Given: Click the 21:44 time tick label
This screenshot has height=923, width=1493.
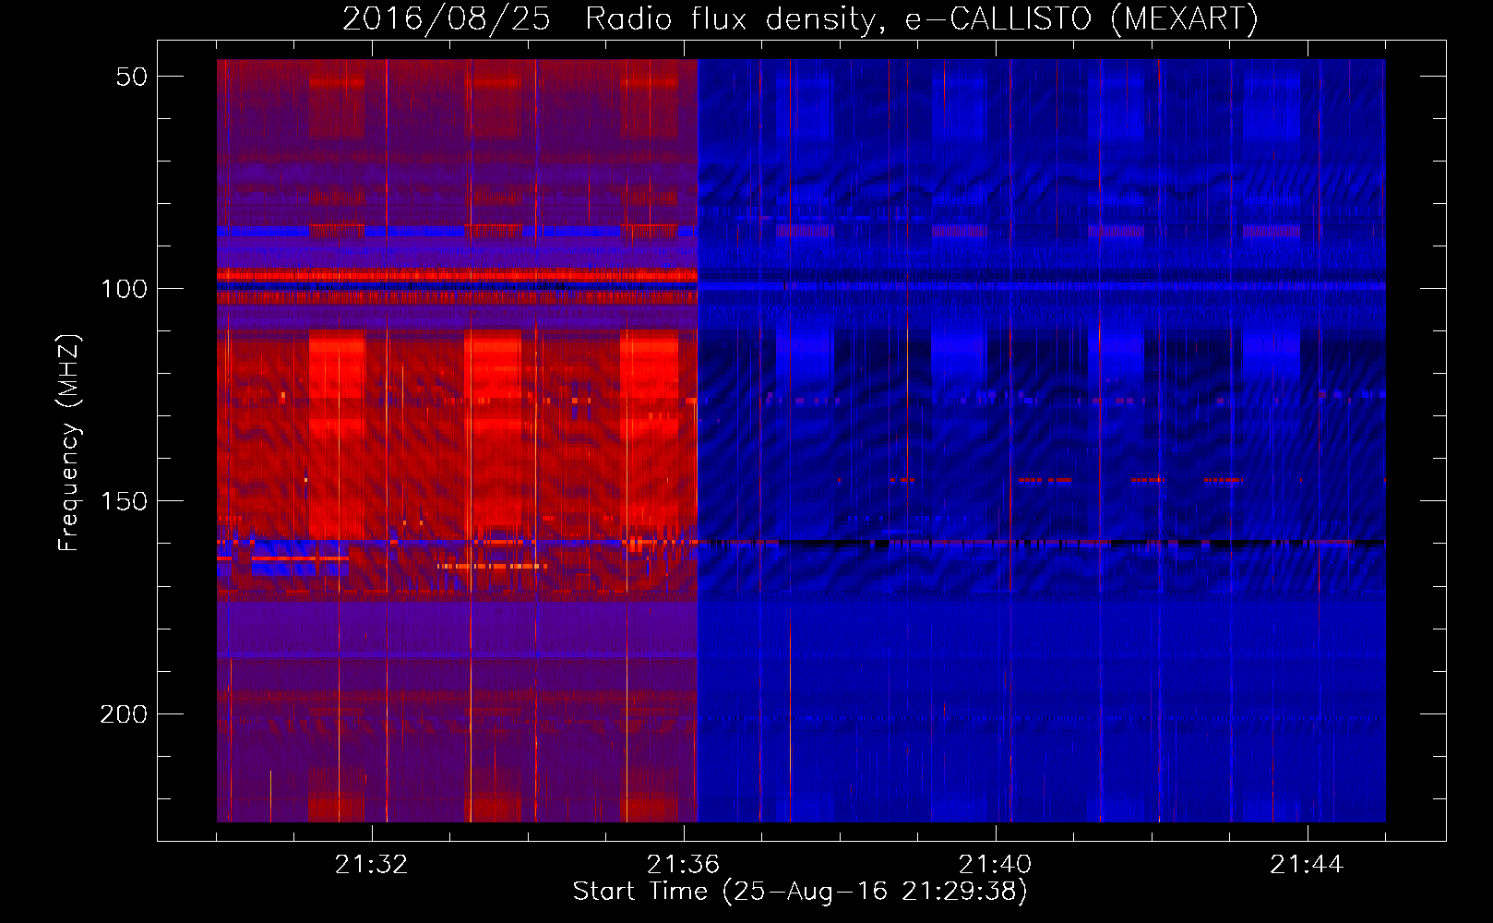Looking at the screenshot, I should tap(1308, 865).
